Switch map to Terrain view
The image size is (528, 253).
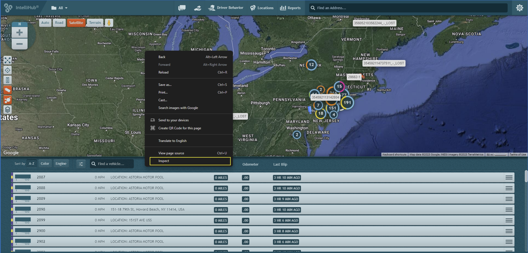click(95, 23)
